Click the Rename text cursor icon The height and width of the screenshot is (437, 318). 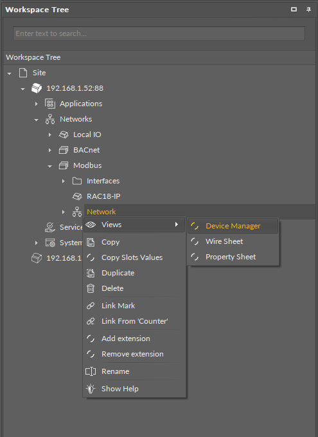(91, 371)
